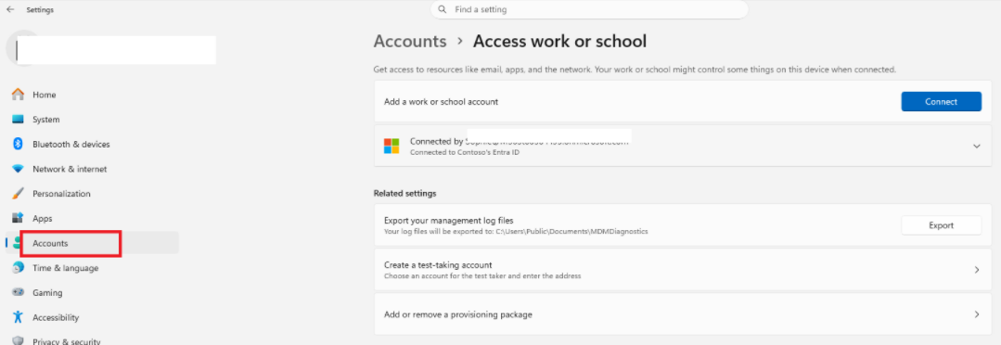Click the Apps icon in sidebar
This screenshot has height=345, width=1001.
coord(18,218)
